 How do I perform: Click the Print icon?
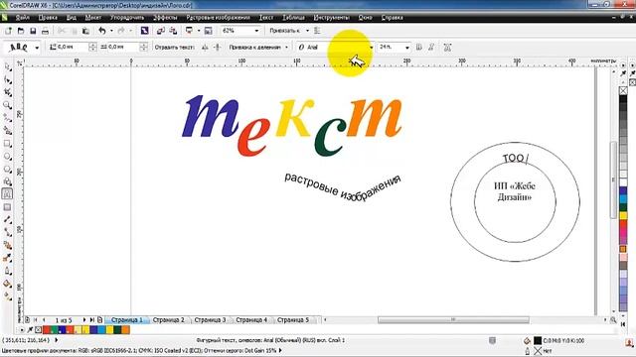point(45,31)
